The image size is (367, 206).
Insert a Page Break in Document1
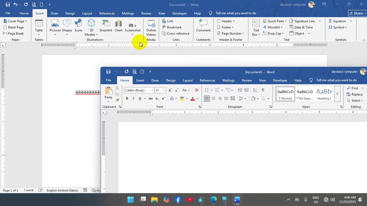[x=13, y=34]
